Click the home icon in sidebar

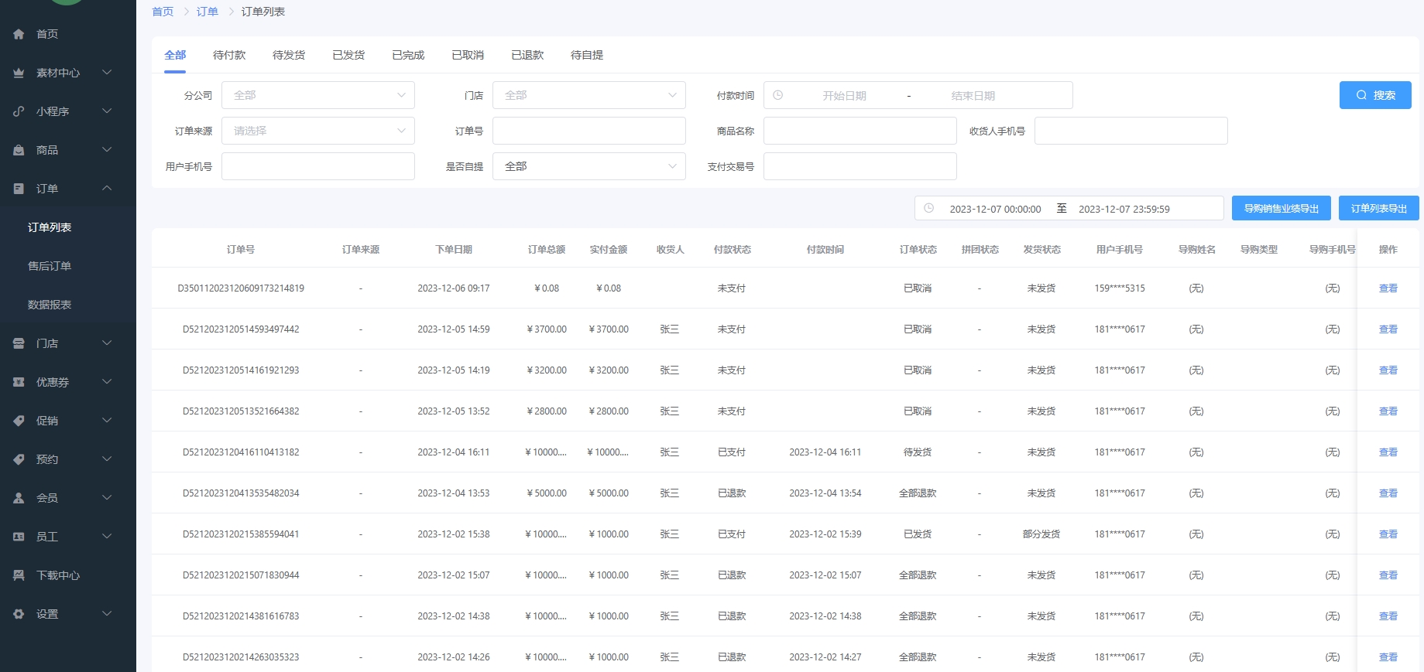click(19, 34)
